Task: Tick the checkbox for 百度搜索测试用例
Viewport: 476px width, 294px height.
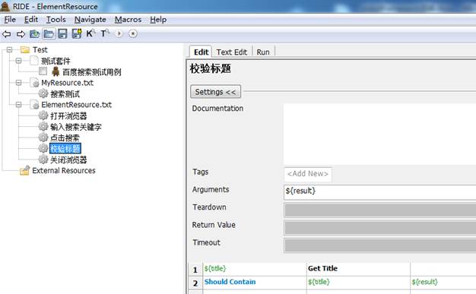Action: pyautogui.click(x=43, y=71)
